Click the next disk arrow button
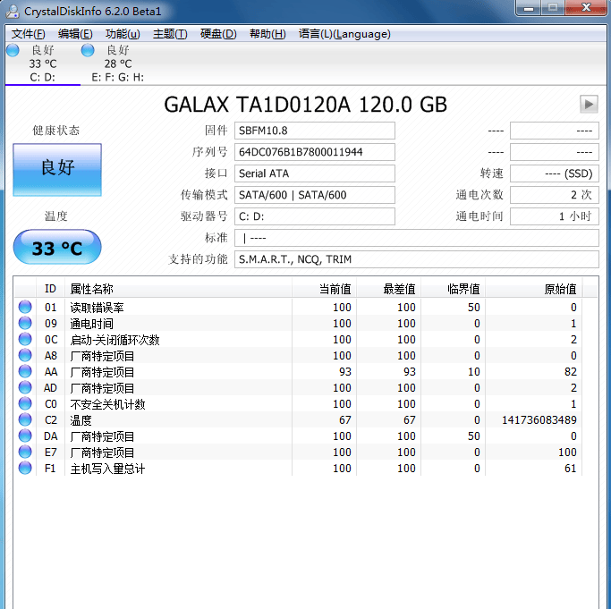The width and height of the screenshot is (611, 609). (x=589, y=105)
